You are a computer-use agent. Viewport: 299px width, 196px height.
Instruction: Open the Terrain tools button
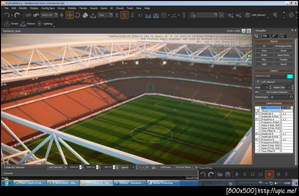pyautogui.click(x=11, y=23)
